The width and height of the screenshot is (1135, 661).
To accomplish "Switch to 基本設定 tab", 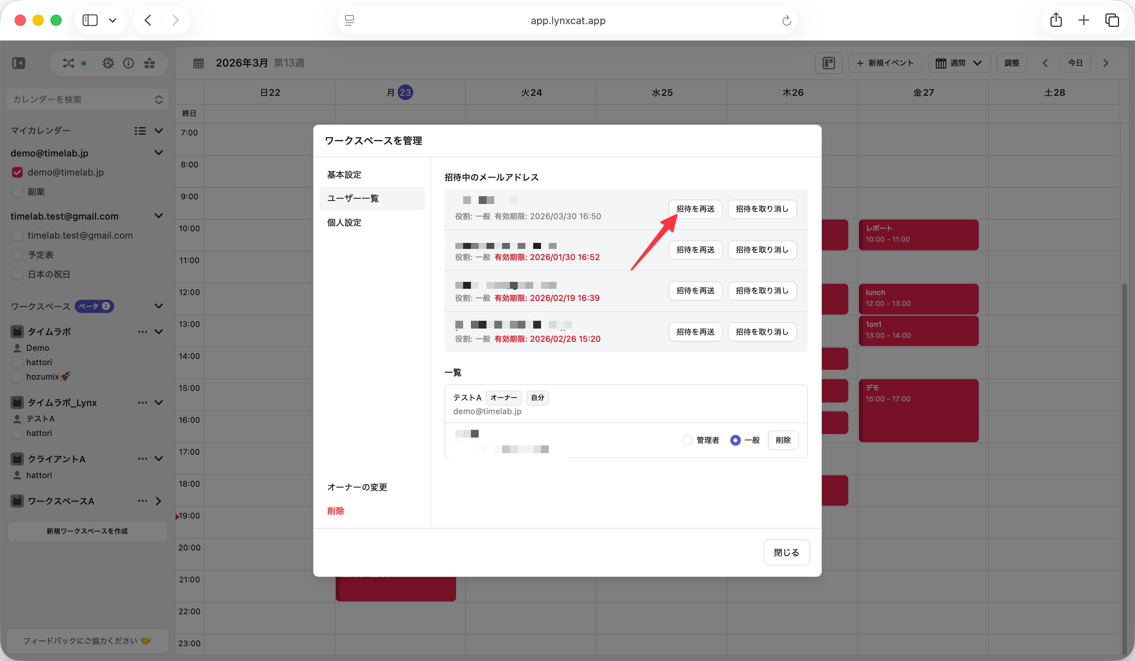I will coord(344,175).
